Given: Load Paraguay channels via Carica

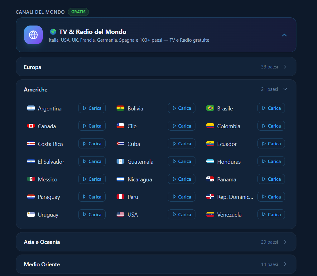Looking at the screenshot, I should [92, 197].
